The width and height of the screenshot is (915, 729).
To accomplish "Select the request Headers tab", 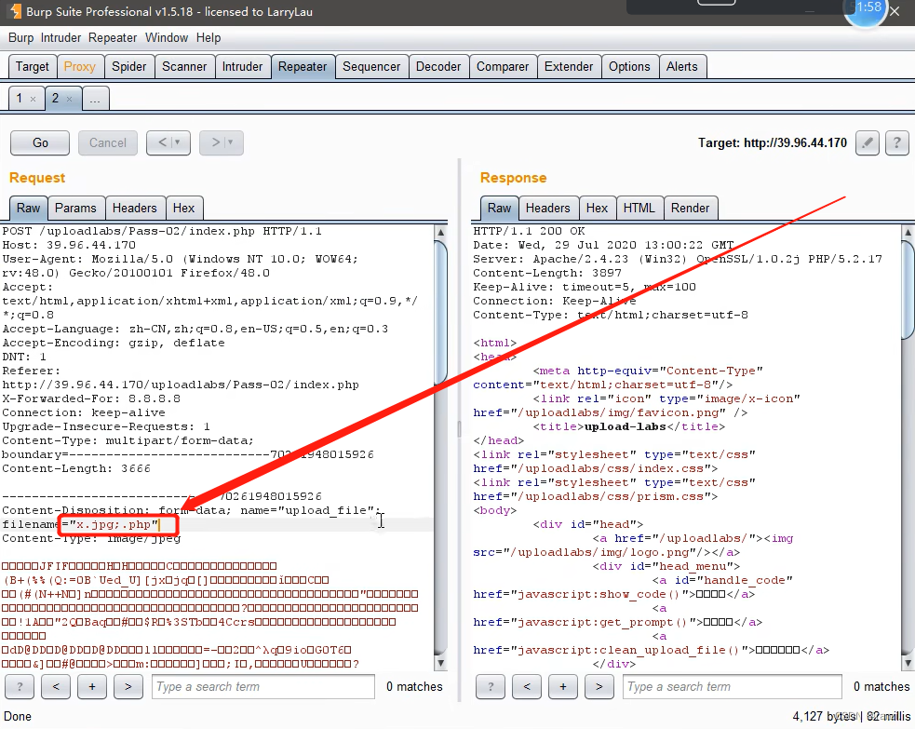I will tap(135, 209).
